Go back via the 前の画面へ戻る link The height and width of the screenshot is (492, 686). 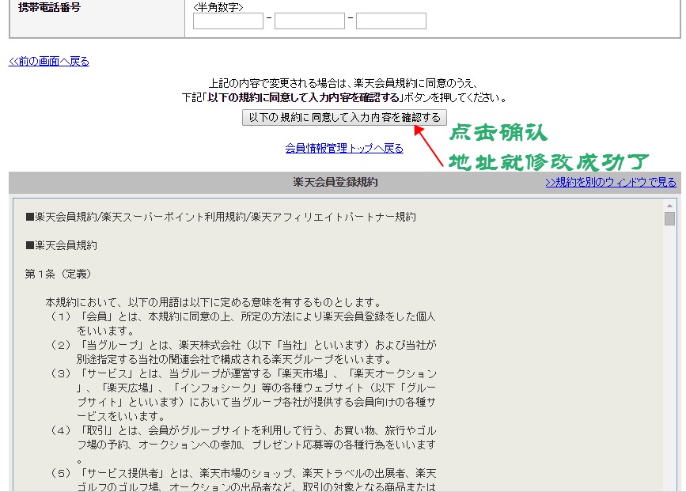point(49,62)
